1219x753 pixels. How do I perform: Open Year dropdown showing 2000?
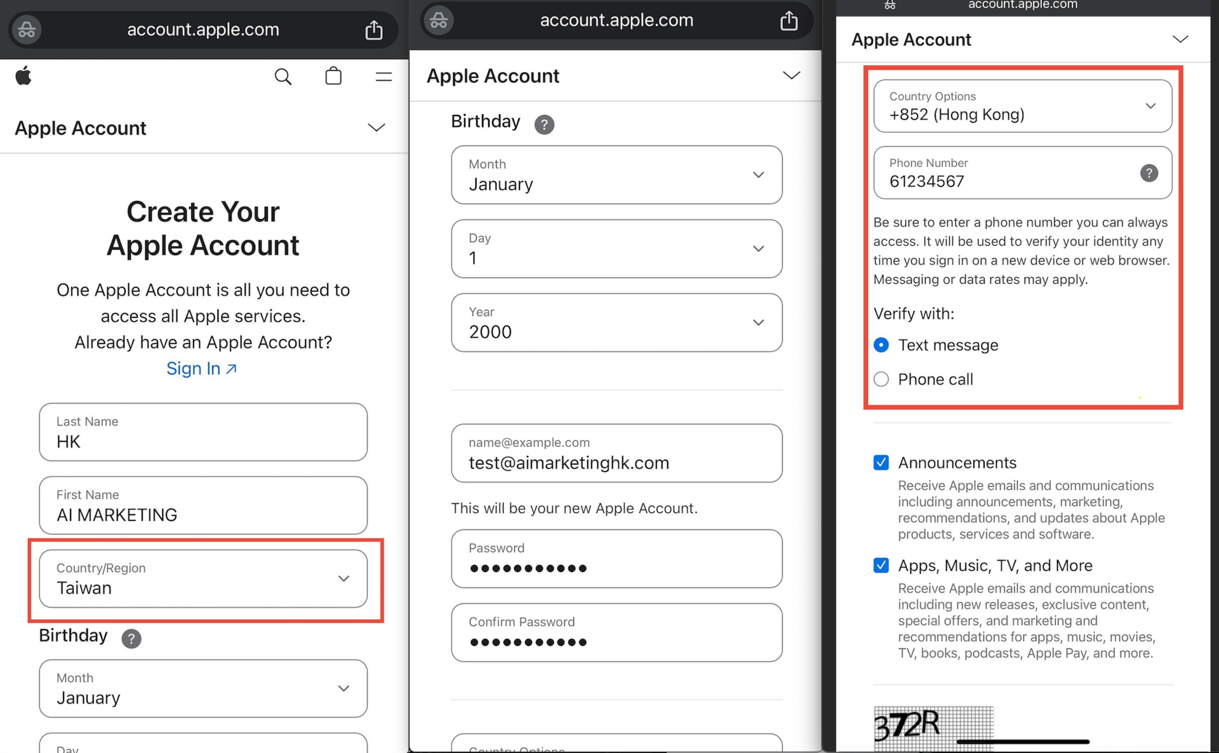point(616,323)
